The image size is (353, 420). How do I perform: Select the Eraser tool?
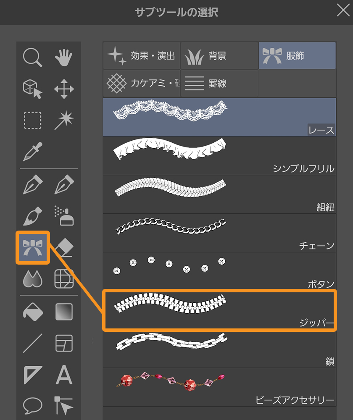[64, 248]
